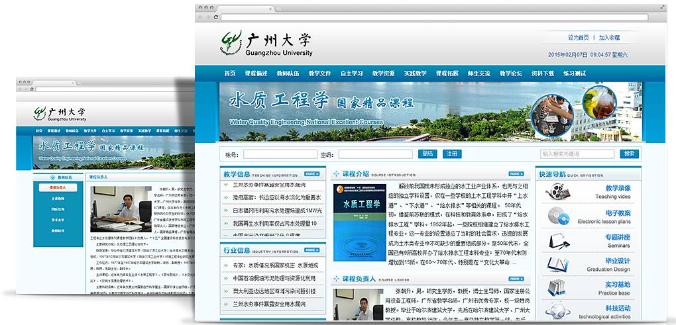
Task: Expand 教学信息 section with its MORE button
Action: [311, 174]
